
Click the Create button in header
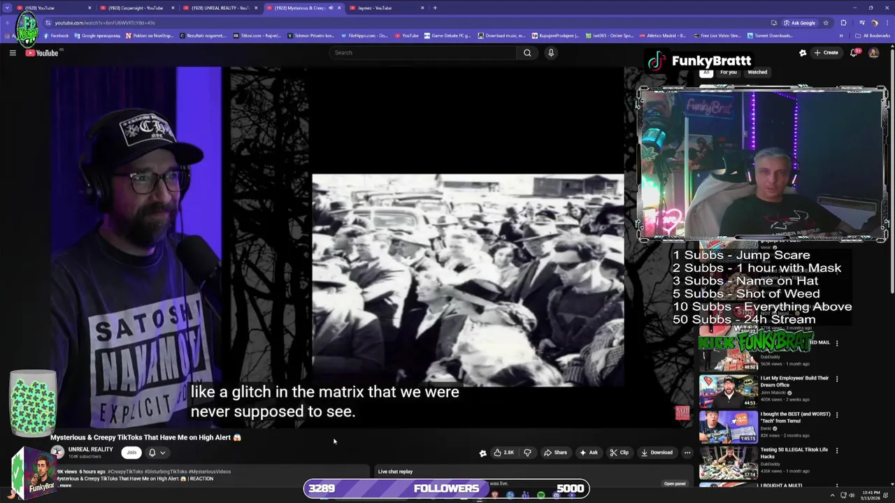click(826, 52)
